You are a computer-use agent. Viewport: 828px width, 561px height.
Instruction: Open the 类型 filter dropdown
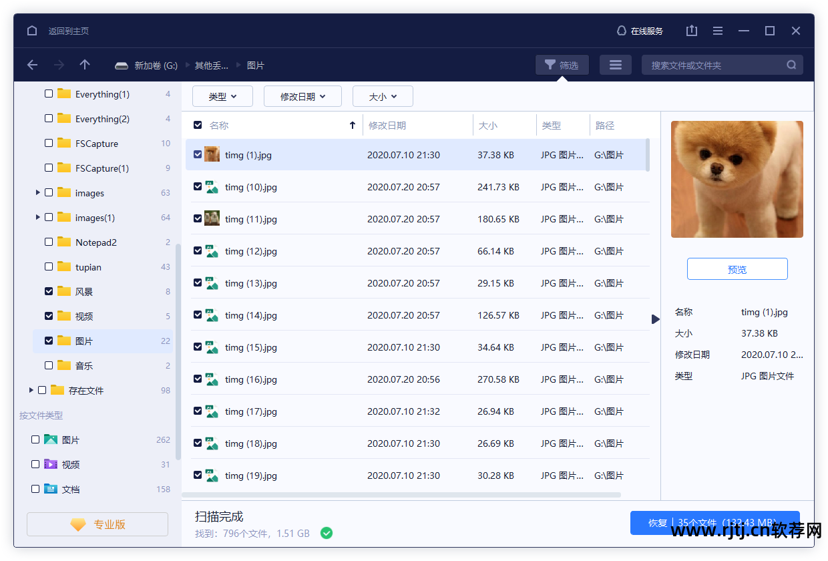click(222, 96)
